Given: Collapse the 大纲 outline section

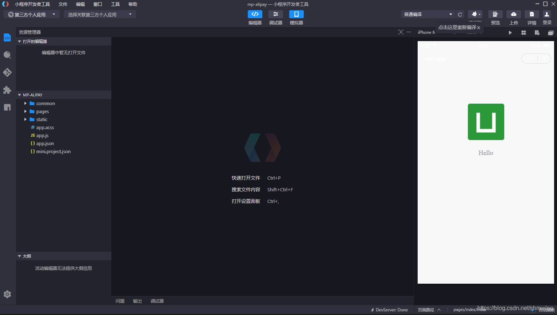Looking at the screenshot, I should pyautogui.click(x=64, y=256).
